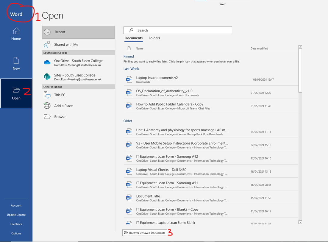Open IT Equipment Loan Form - Samsung A12
328x242 pixels.
(211, 158)
